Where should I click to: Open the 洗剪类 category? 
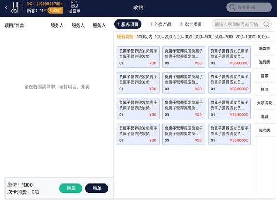pos(264,62)
